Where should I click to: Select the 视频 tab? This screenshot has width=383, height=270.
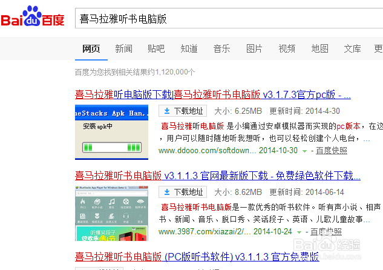(x=287, y=48)
